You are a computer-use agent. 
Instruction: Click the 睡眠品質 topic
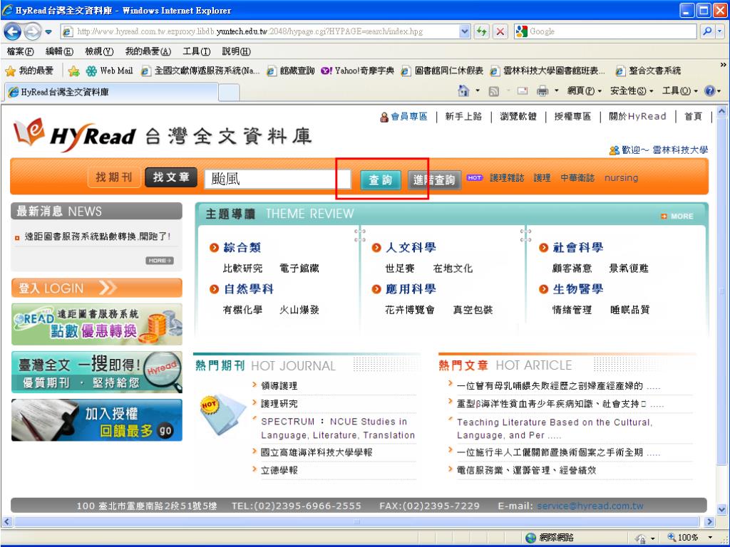click(x=630, y=310)
